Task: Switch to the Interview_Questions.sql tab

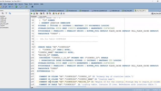Action: (99, 11)
